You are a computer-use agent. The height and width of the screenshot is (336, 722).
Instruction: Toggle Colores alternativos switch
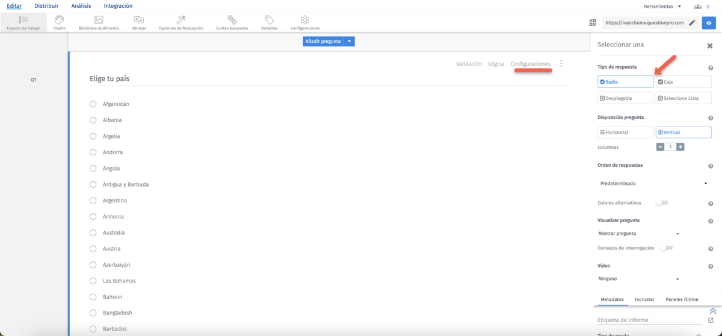click(x=662, y=203)
